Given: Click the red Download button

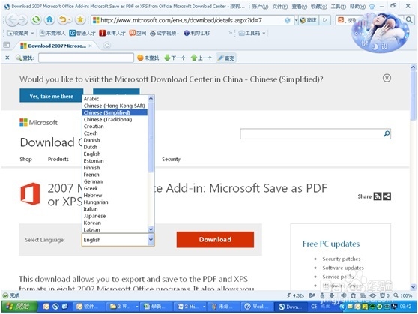Looking at the screenshot, I should (x=215, y=240).
